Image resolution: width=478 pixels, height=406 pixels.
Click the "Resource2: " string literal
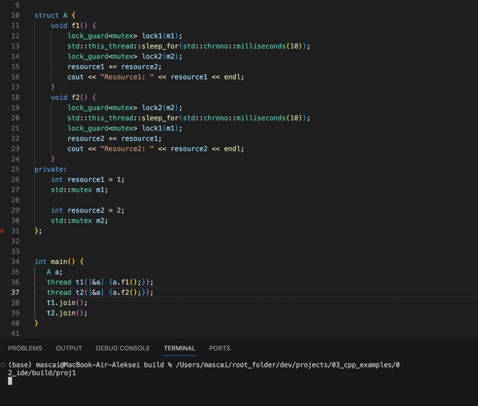[126, 149]
